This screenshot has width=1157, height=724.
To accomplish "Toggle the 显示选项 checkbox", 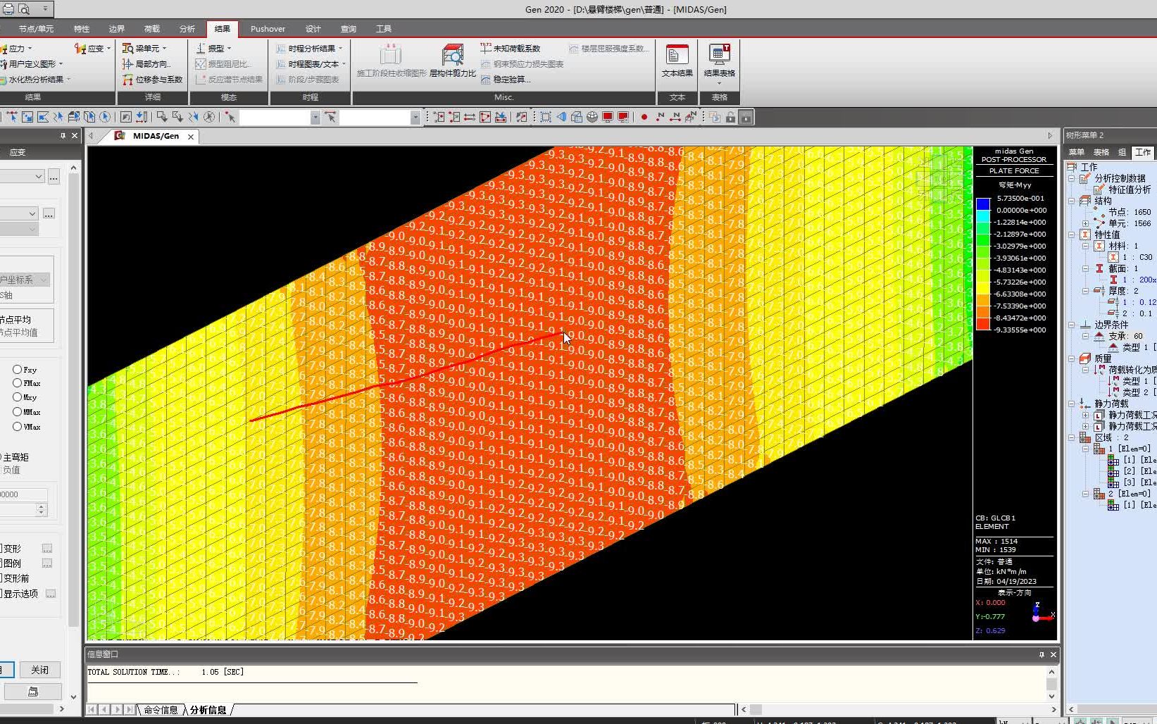I will (x=1, y=594).
